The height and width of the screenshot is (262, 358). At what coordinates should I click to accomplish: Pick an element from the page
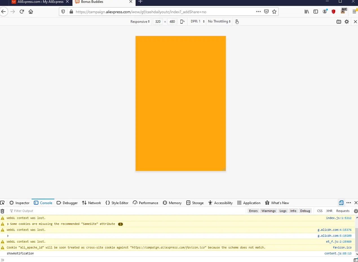[x=3, y=203]
